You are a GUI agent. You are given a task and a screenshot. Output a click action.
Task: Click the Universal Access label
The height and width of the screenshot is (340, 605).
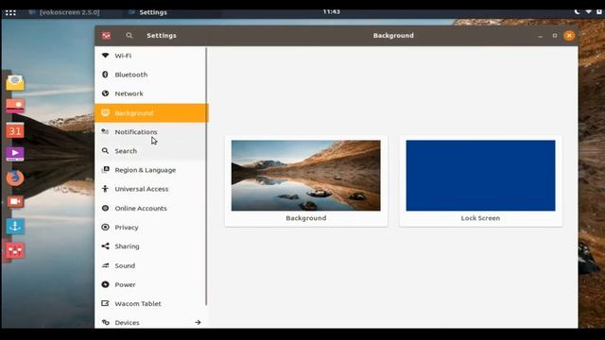pos(142,189)
